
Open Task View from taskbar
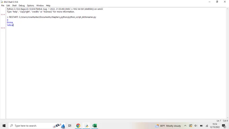(x=70, y=126)
